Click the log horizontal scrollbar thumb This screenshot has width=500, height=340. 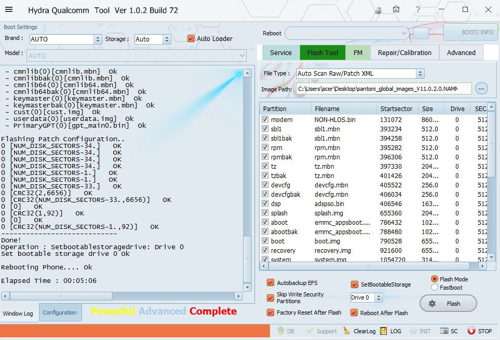coord(61,296)
